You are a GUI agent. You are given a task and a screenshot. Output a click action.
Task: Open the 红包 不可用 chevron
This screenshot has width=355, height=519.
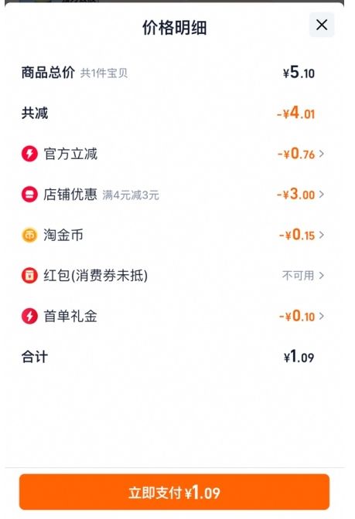pyautogui.click(x=321, y=276)
